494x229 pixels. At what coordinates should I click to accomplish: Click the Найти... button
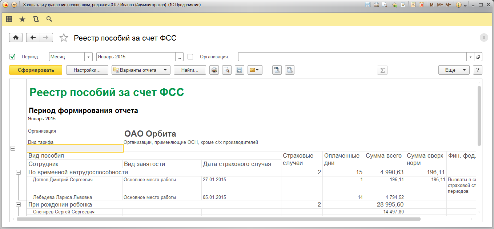pos(190,70)
